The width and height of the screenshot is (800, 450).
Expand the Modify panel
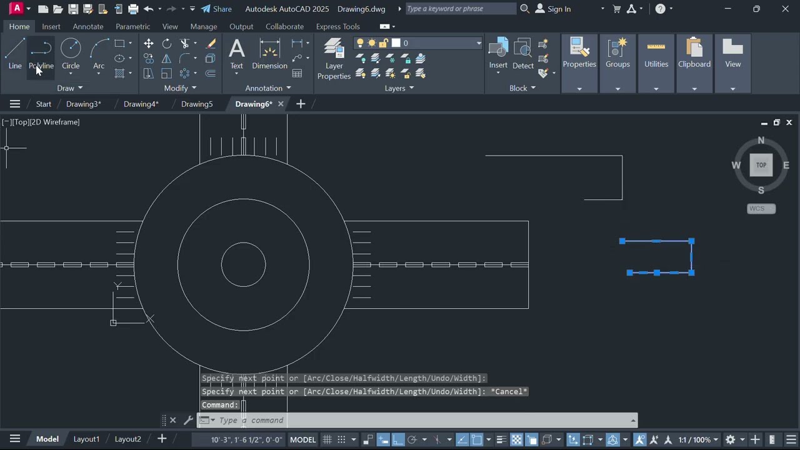pyautogui.click(x=180, y=88)
